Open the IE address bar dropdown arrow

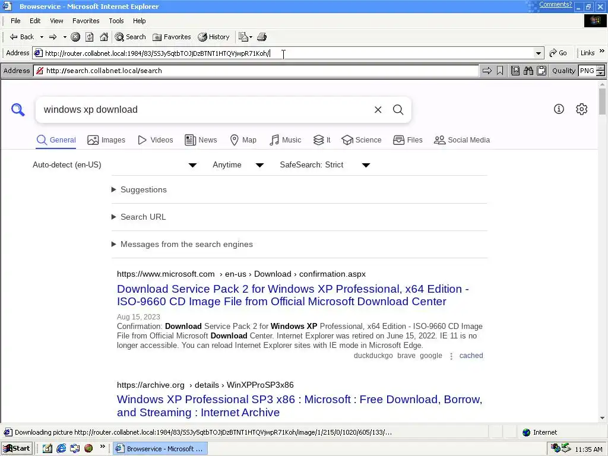[x=539, y=53]
